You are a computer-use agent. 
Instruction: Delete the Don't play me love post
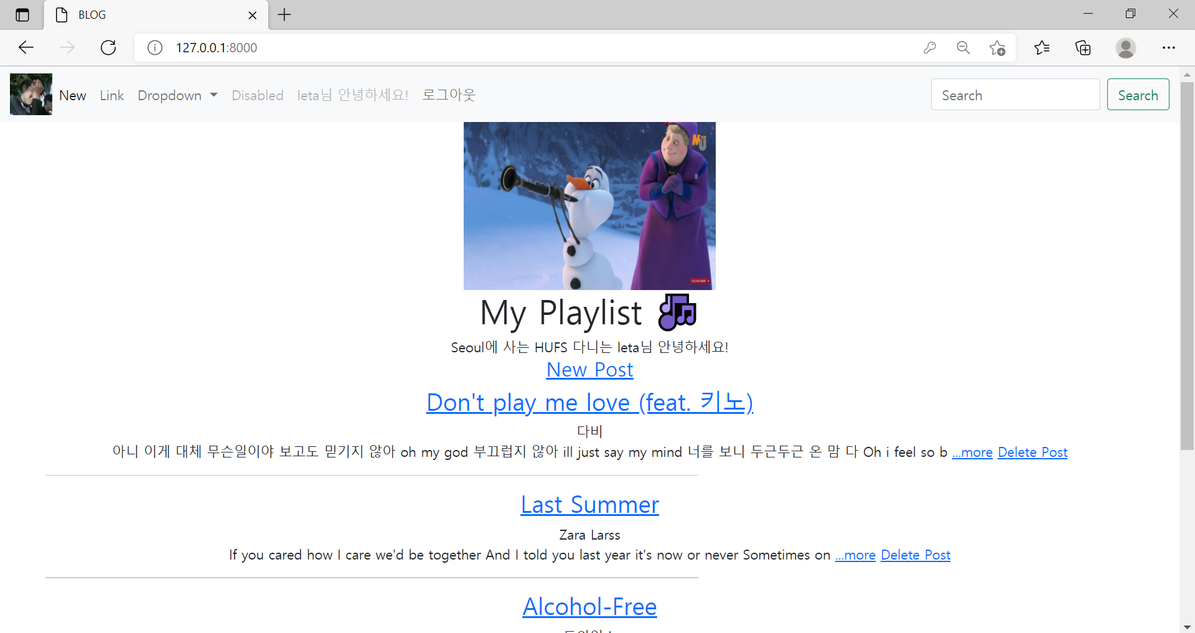tap(1033, 452)
